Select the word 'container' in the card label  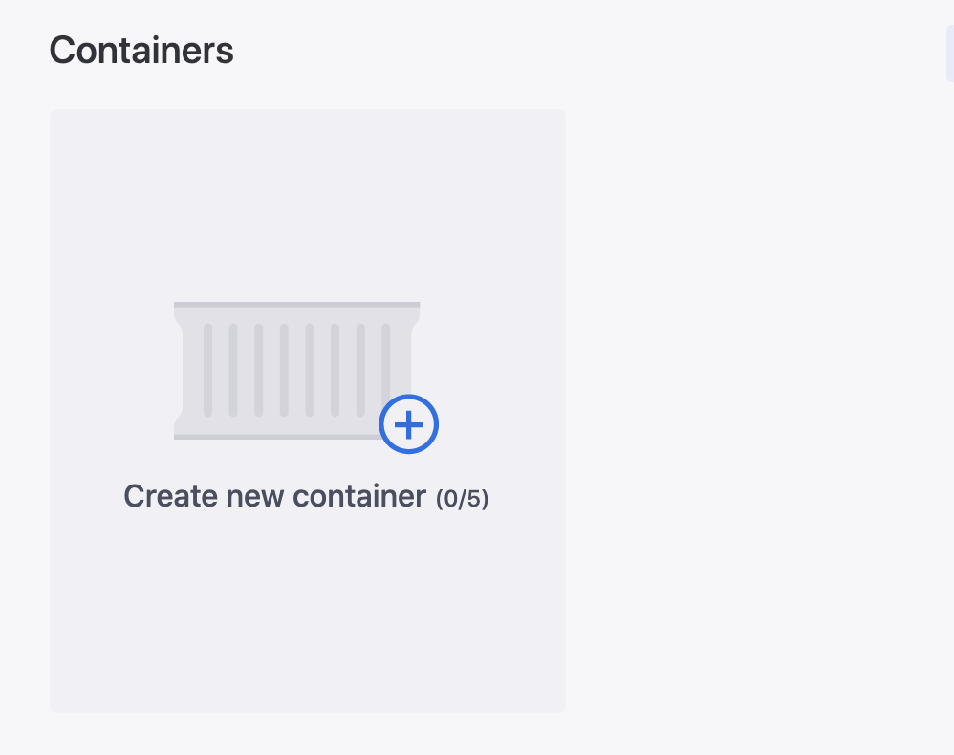(x=358, y=497)
